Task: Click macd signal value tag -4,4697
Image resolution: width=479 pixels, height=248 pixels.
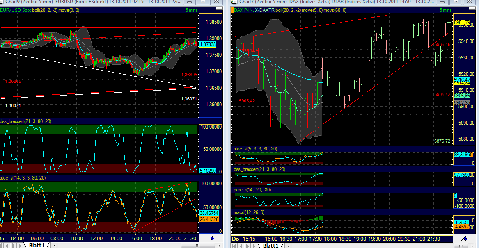Action: point(461,227)
